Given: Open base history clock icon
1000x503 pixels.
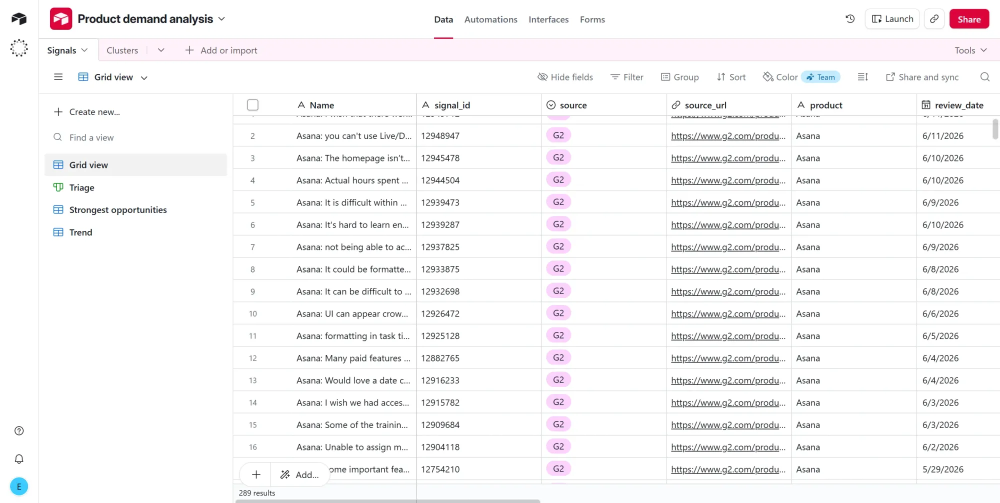Looking at the screenshot, I should 850,19.
